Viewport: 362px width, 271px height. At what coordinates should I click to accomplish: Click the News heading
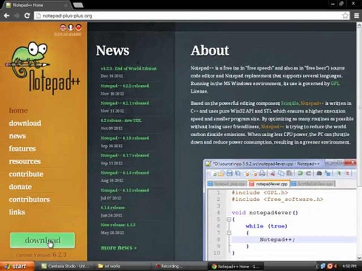click(x=113, y=50)
